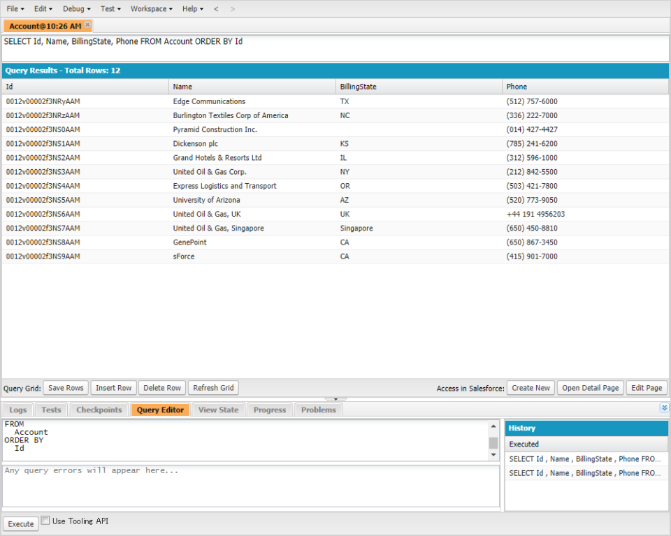671x536 pixels.
Task: Click the Execute button
Action: click(20, 523)
